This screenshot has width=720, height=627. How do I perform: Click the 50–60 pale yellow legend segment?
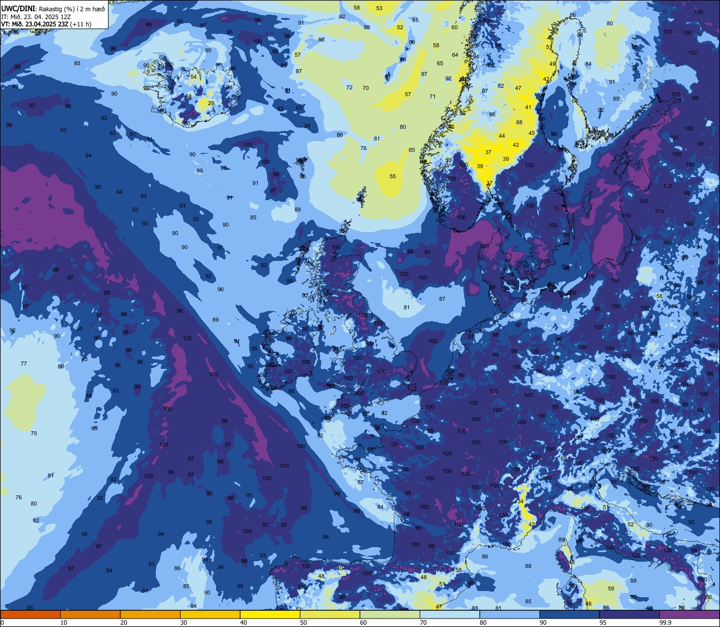tap(330, 614)
